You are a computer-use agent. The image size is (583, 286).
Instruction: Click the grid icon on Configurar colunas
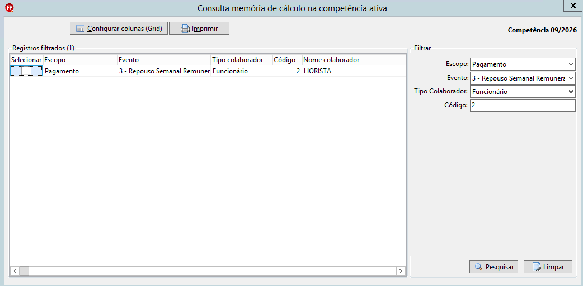[x=80, y=29]
